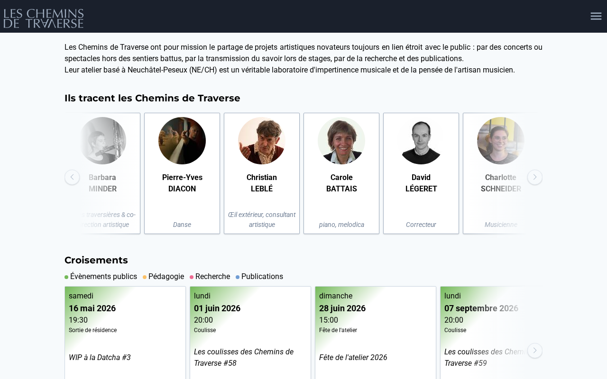The image size is (607, 379).
Task: Show next people in carousel
Action: [x=535, y=177]
